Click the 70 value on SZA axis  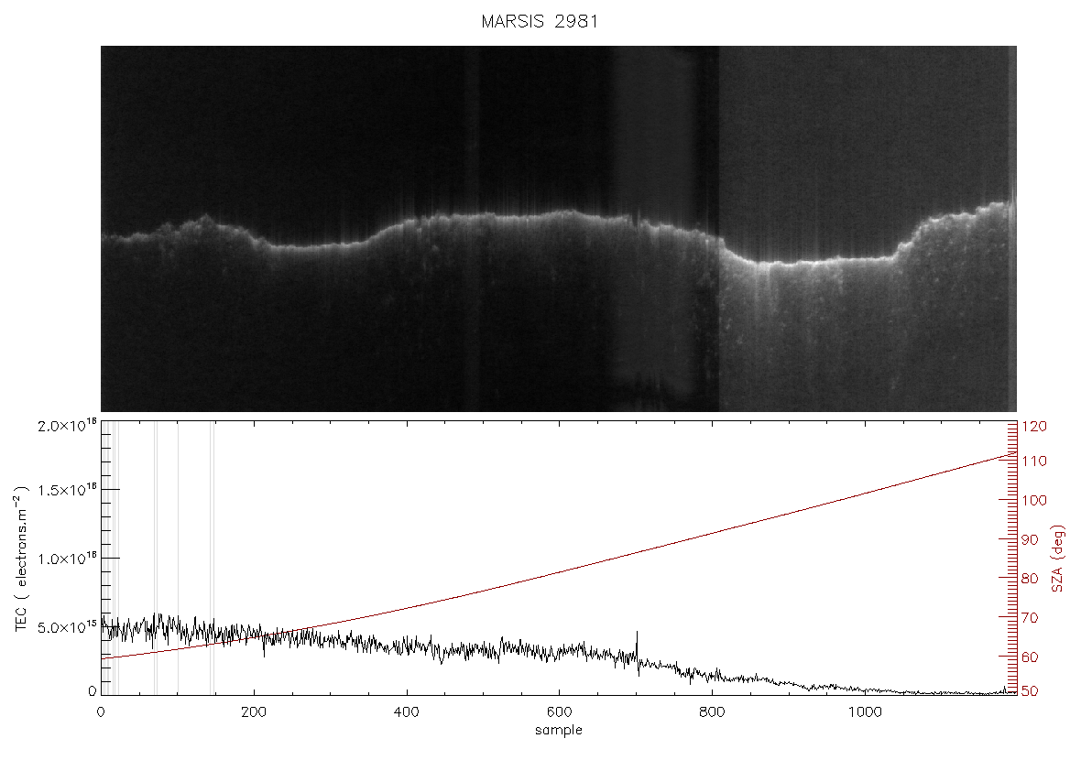pos(1030,618)
